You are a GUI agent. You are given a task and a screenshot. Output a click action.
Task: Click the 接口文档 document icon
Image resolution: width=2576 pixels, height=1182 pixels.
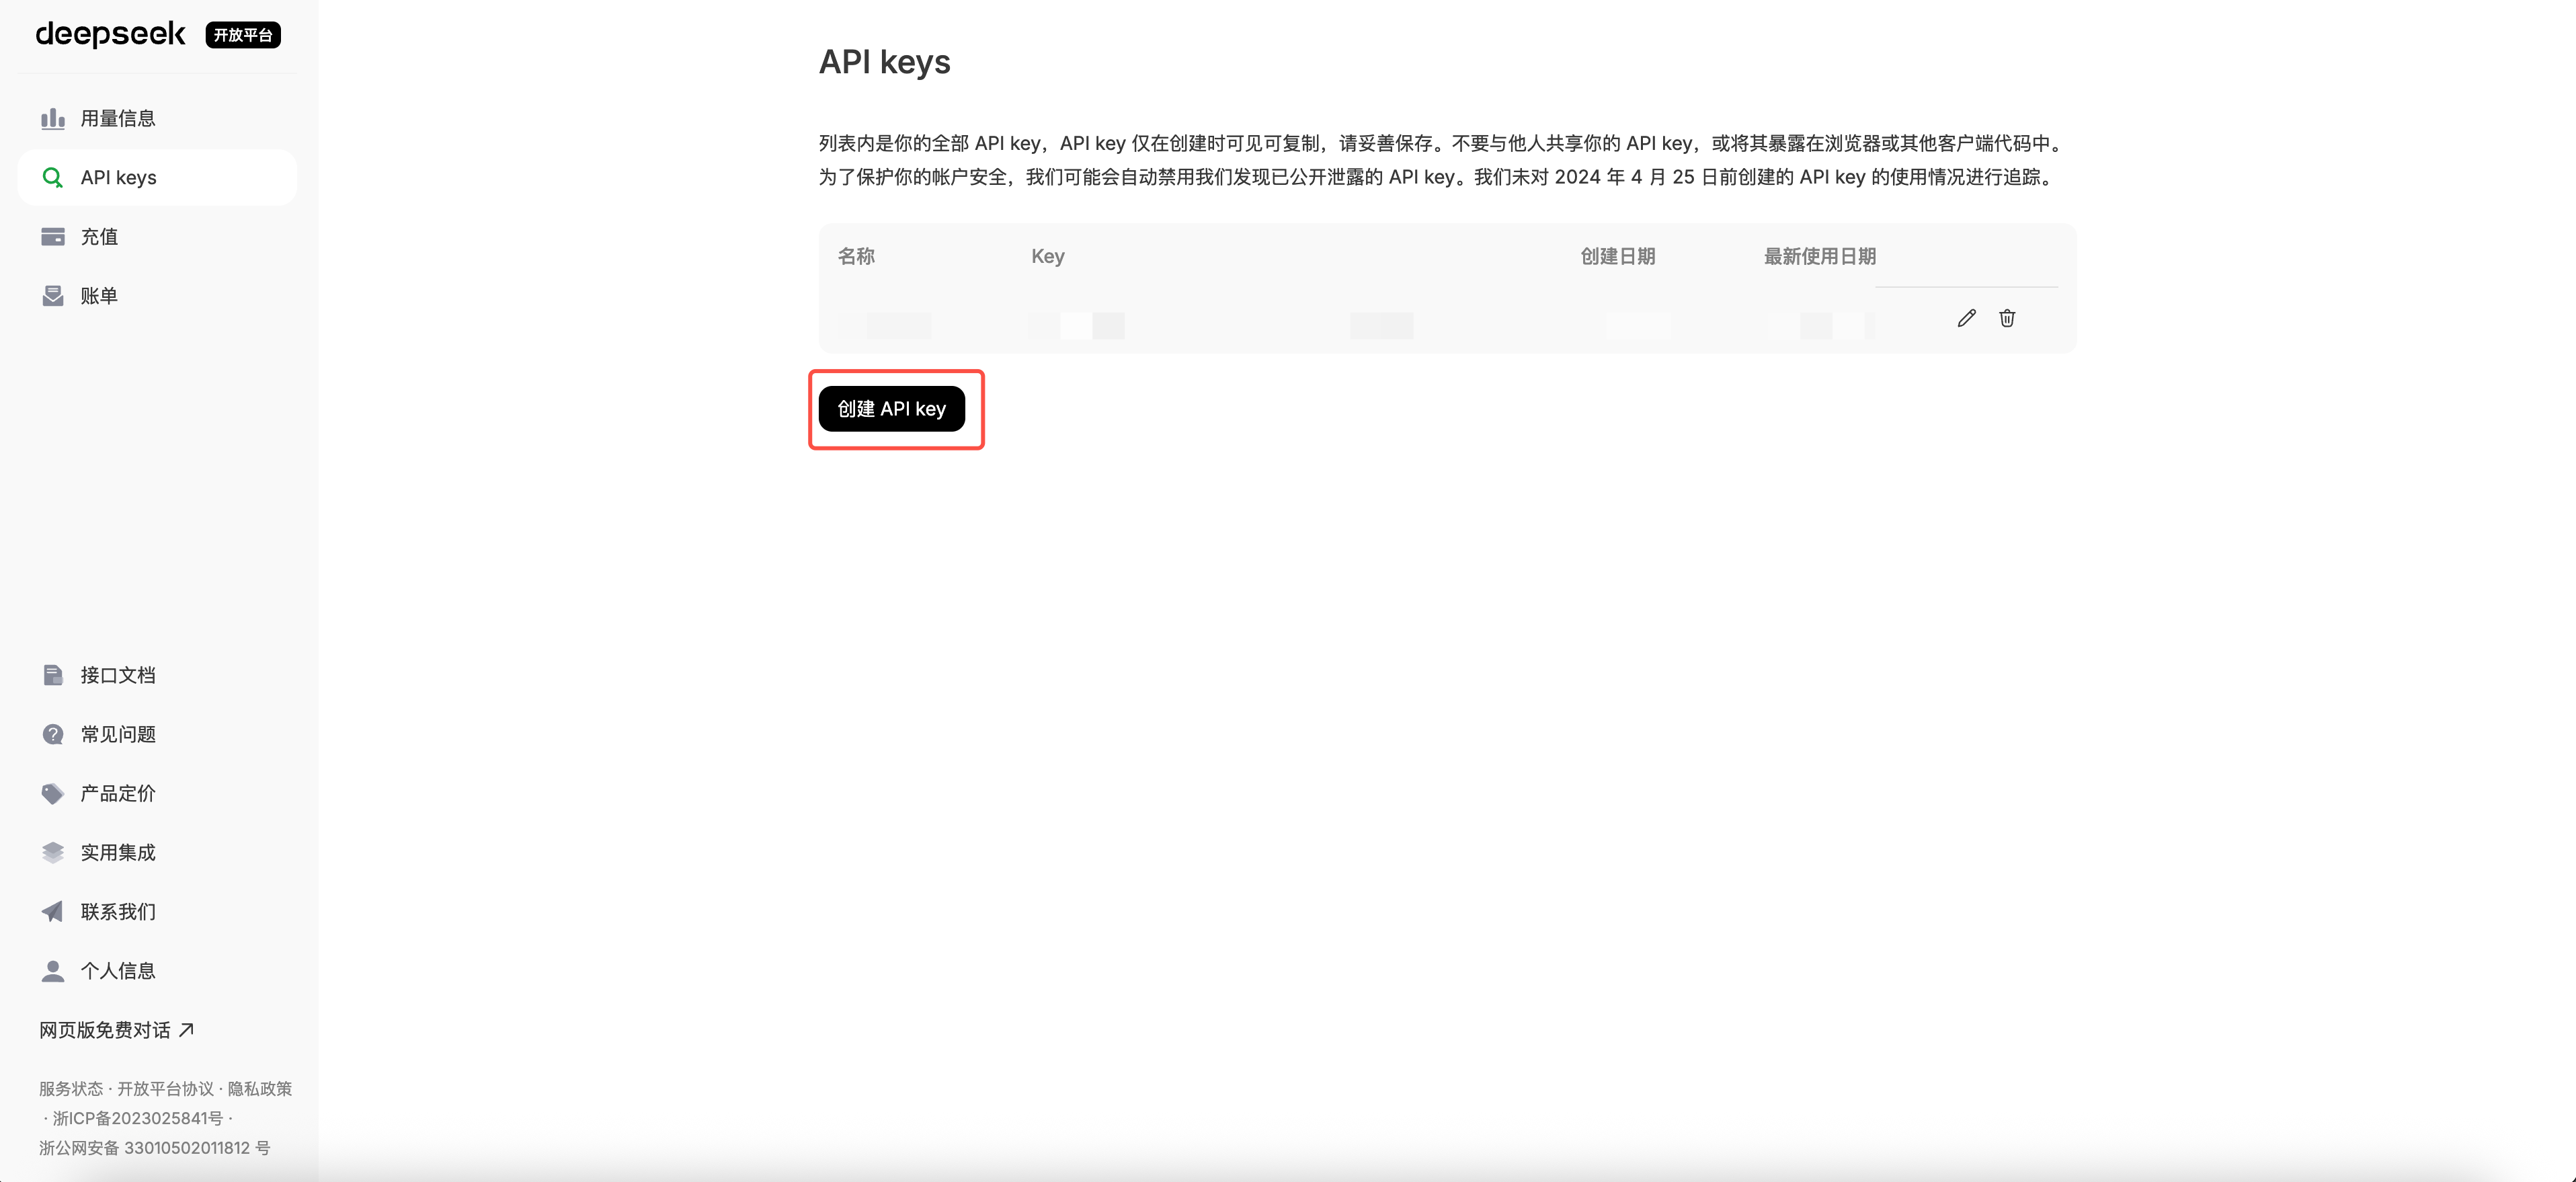click(x=53, y=675)
